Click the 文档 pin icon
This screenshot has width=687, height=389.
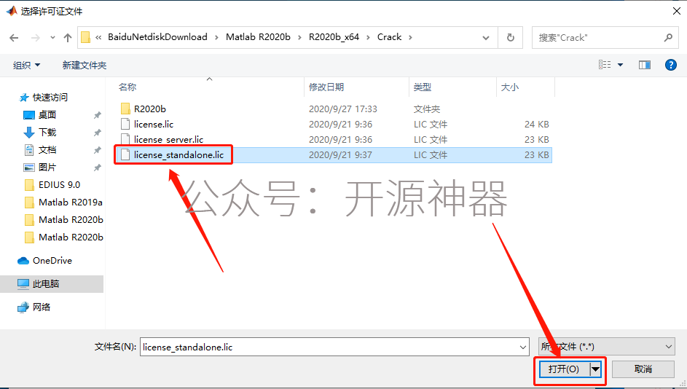click(x=98, y=150)
